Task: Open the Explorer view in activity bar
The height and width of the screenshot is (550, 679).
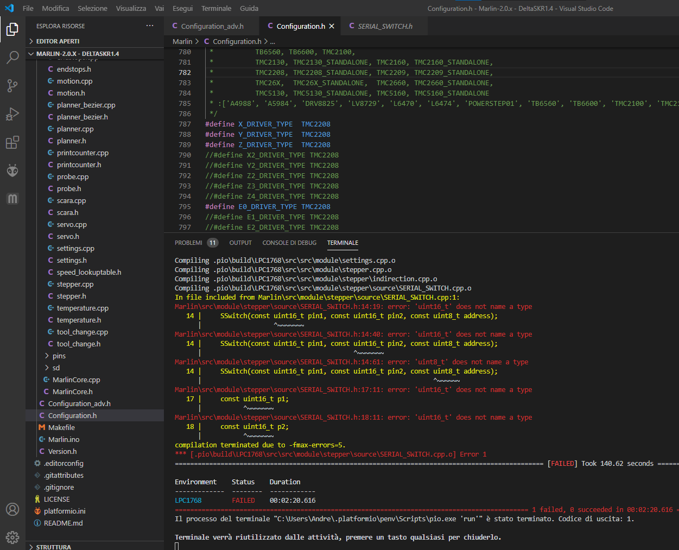Action: (x=12, y=29)
